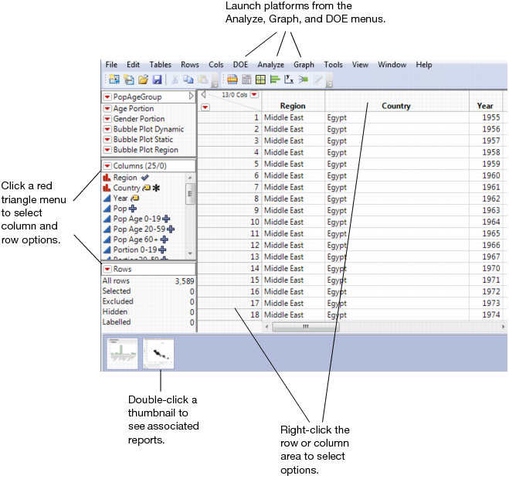Screen dimensions: 509x479
Task: Click the nominal bar icon beside Country
Action: coord(107,188)
